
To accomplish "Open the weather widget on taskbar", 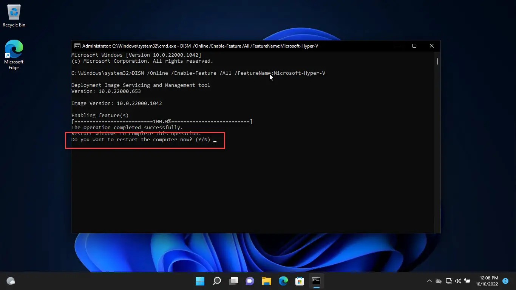I will (x=11, y=281).
